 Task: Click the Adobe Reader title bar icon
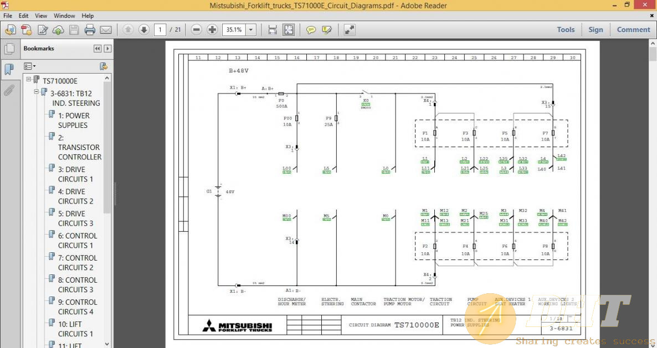coord(4,5)
